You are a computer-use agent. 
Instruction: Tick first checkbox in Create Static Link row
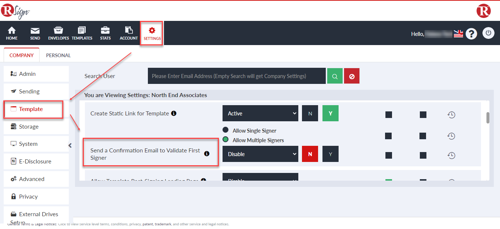coord(389,115)
